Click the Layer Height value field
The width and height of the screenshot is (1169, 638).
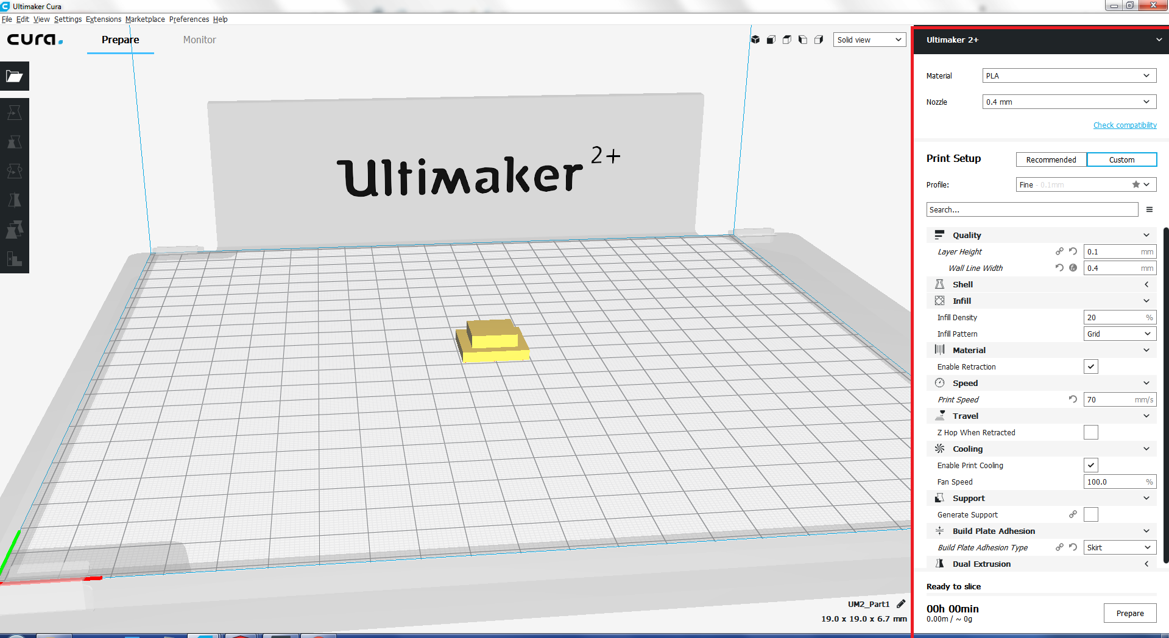(x=1120, y=251)
